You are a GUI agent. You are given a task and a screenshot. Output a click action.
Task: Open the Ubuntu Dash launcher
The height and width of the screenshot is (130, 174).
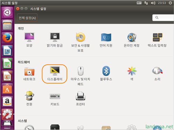pos(7,12)
